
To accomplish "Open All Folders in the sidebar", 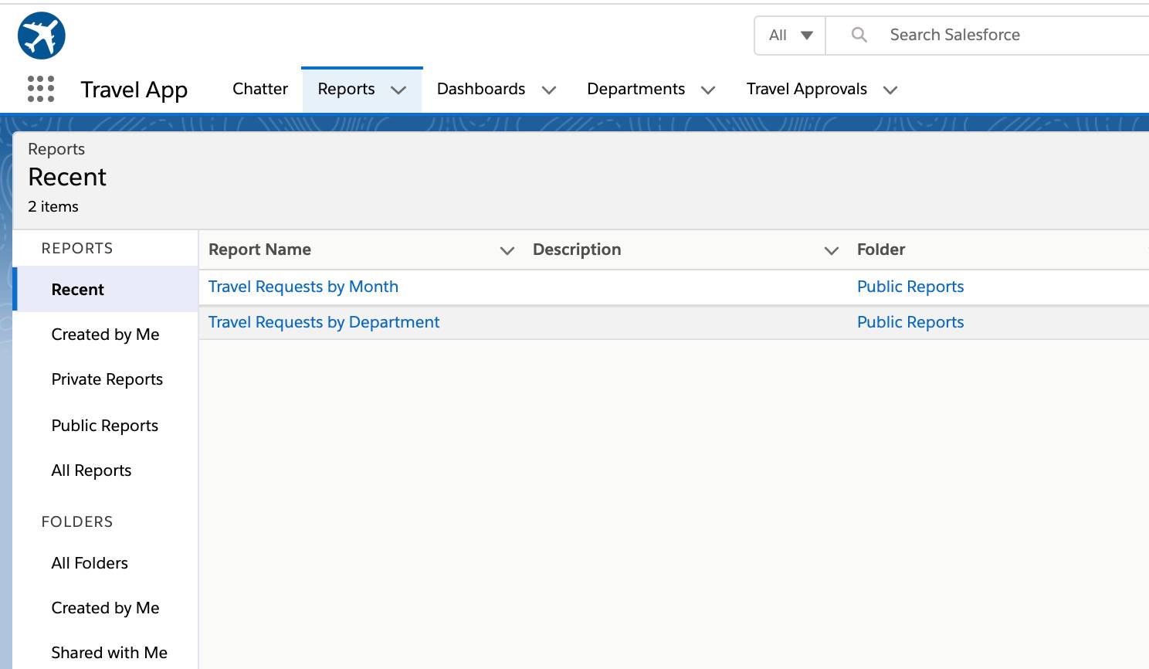I will pos(90,563).
